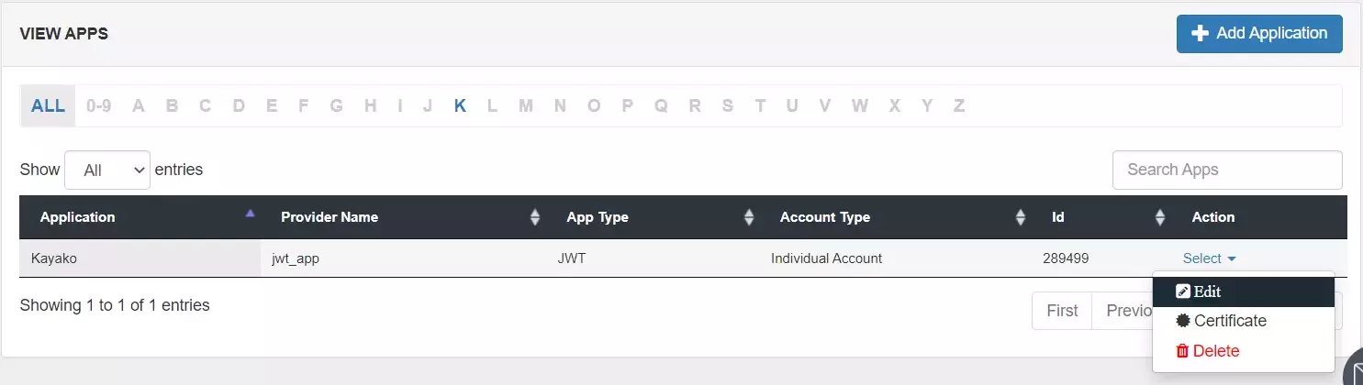This screenshot has width=1363, height=385.
Task: Choose Delete in the action dropdown
Action: tap(1216, 351)
